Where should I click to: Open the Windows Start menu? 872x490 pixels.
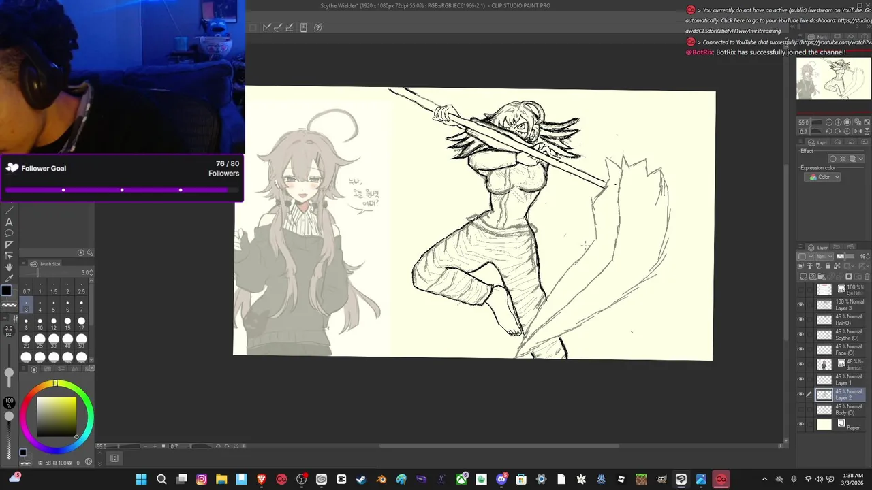click(x=141, y=479)
